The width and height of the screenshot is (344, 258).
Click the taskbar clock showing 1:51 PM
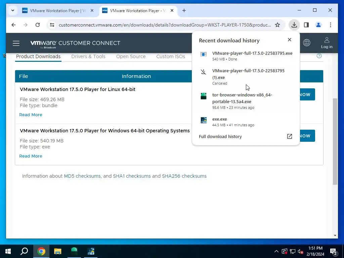tap(315, 251)
